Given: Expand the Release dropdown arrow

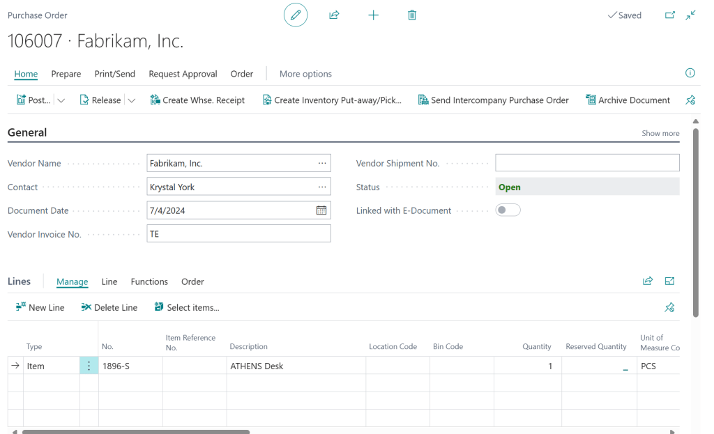Looking at the screenshot, I should [131, 100].
